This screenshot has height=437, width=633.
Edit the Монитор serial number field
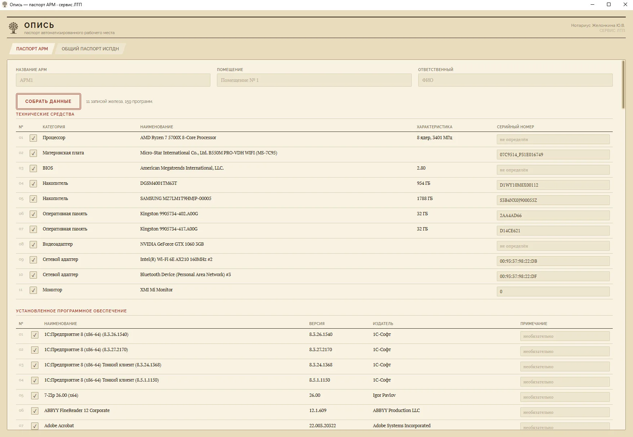pyautogui.click(x=553, y=292)
